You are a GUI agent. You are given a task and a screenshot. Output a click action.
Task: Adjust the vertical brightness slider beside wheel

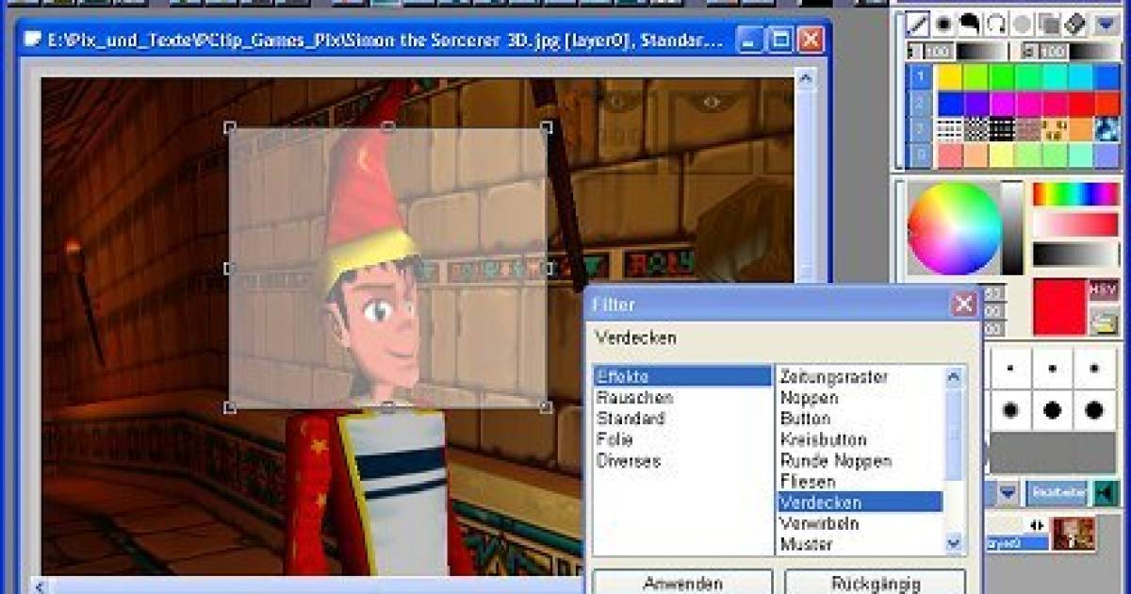click(1012, 228)
